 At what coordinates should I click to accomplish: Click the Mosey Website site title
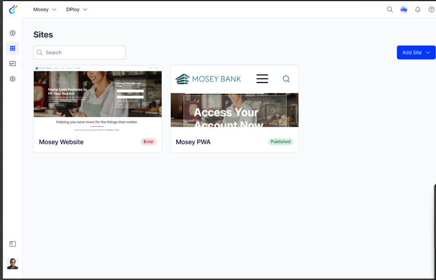click(x=61, y=142)
